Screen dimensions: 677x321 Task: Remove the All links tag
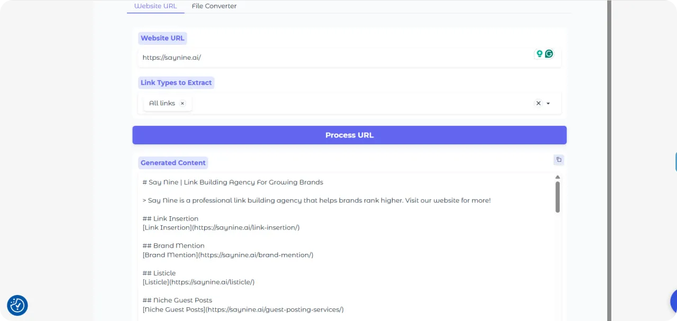pos(182,104)
